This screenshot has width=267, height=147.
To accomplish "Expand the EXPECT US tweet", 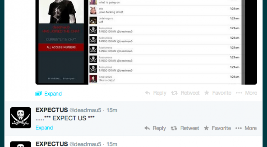I will coord(44,127).
